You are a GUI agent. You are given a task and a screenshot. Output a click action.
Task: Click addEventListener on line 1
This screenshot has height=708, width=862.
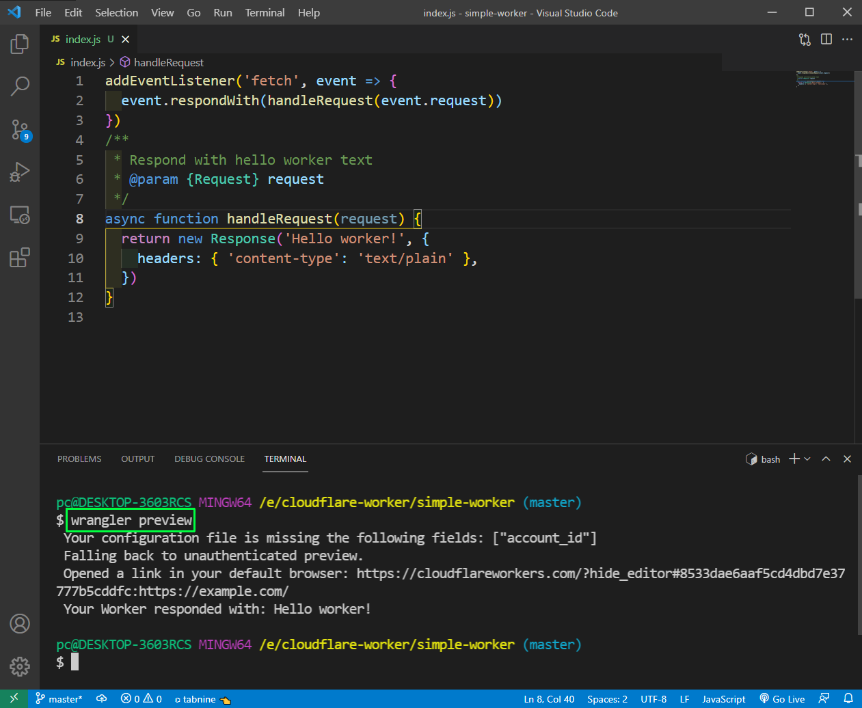(x=170, y=81)
